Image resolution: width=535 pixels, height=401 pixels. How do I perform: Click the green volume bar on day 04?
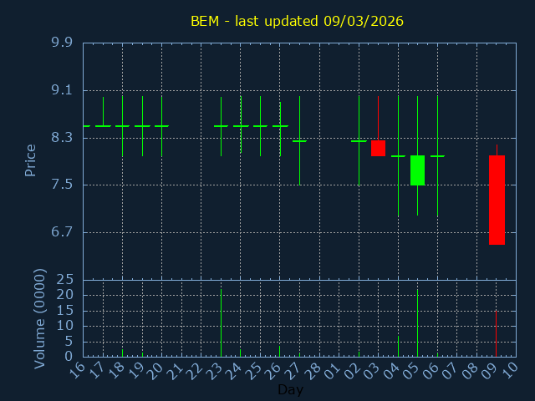pyautogui.click(x=398, y=346)
